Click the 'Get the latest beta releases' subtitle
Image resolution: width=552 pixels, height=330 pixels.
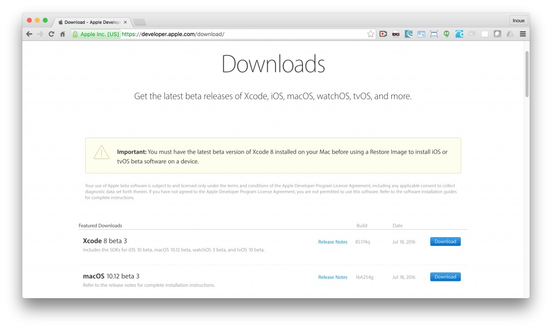[x=273, y=96]
